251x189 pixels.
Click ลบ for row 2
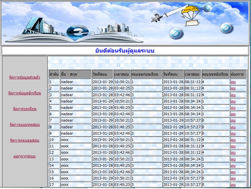coord(233,88)
